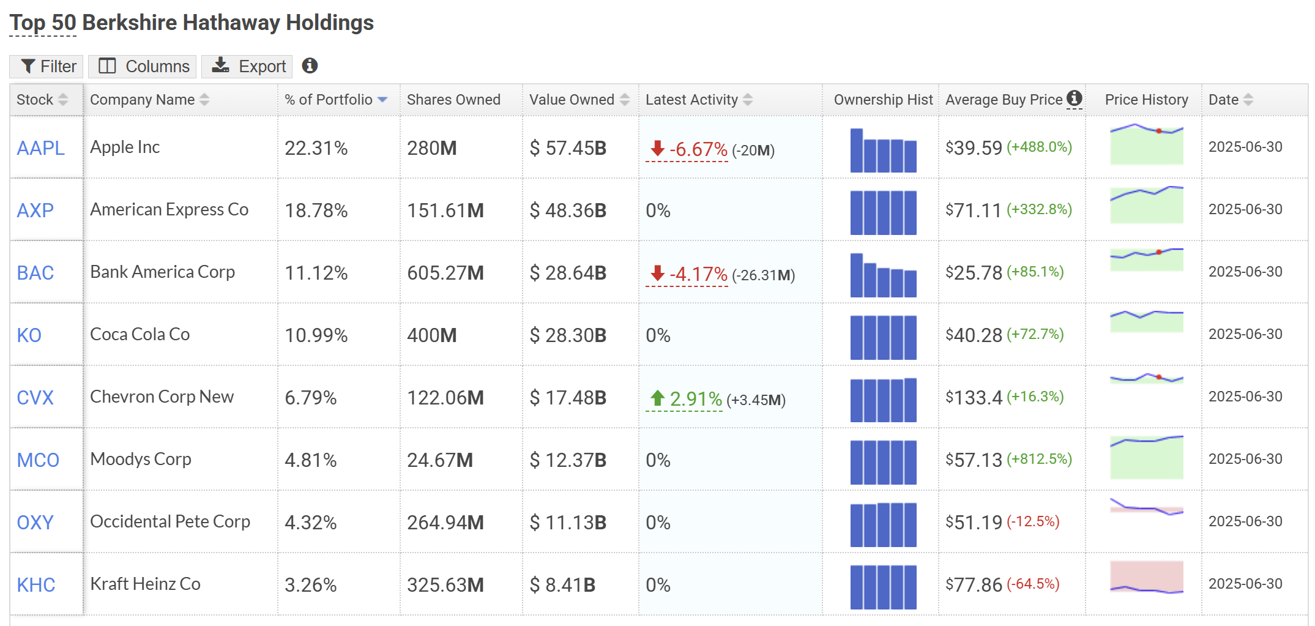Open the OXY stock link
The width and height of the screenshot is (1315, 626).
pyautogui.click(x=35, y=523)
